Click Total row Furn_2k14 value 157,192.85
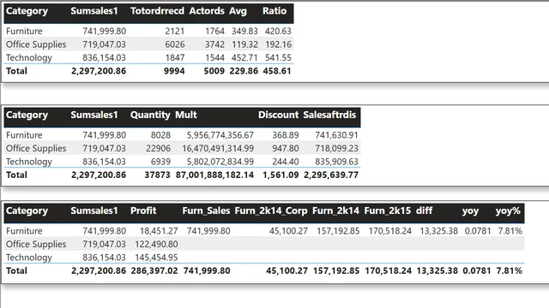Viewport: 549px width, 308px height. pyautogui.click(x=336, y=270)
